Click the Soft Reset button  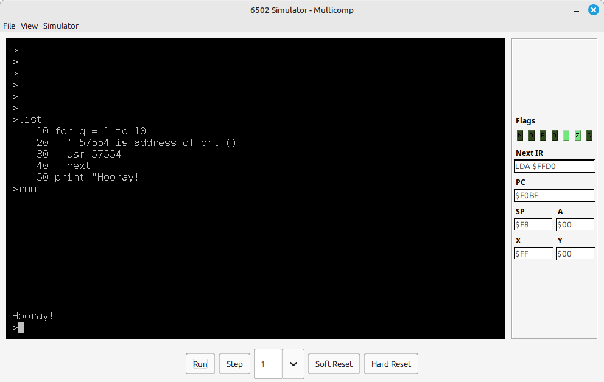[x=334, y=364]
